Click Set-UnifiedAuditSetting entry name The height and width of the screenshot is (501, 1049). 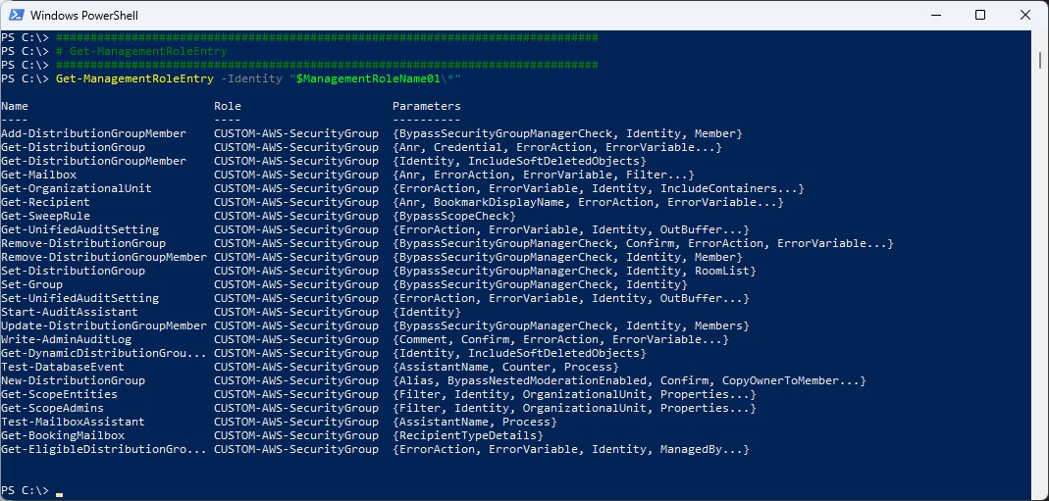coord(79,298)
